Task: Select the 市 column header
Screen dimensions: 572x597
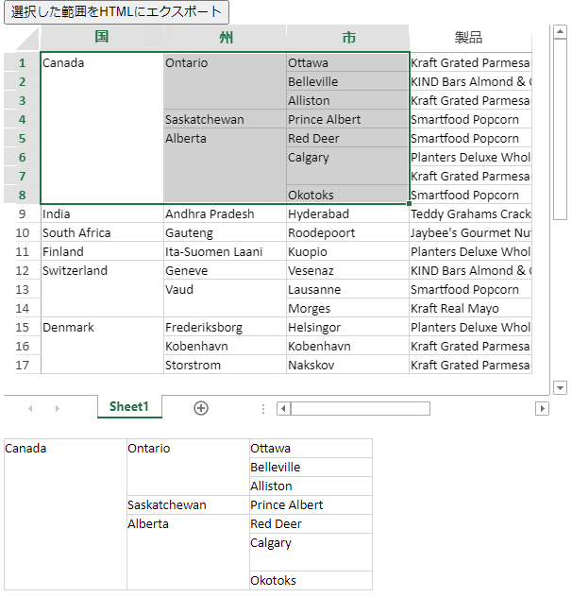Action: (347, 38)
